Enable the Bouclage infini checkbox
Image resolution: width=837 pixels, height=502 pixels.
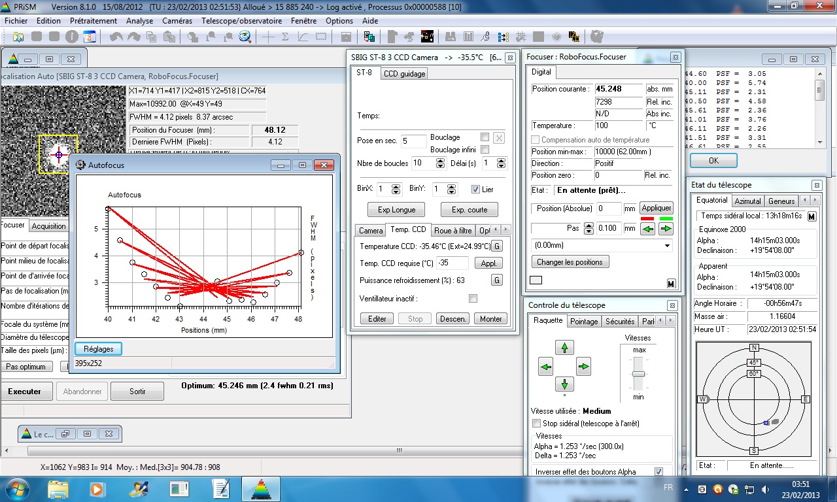[x=485, y=150]
